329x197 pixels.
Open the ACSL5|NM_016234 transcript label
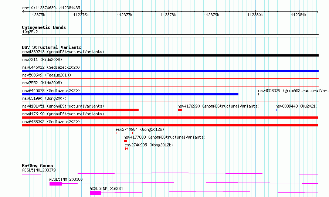(x=106, y=188)
